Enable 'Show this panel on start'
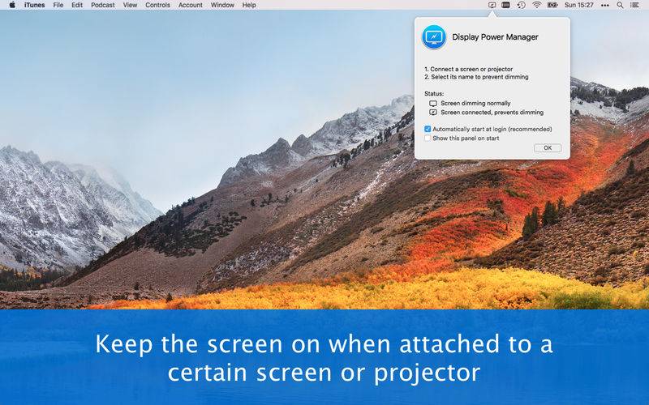 428,138
